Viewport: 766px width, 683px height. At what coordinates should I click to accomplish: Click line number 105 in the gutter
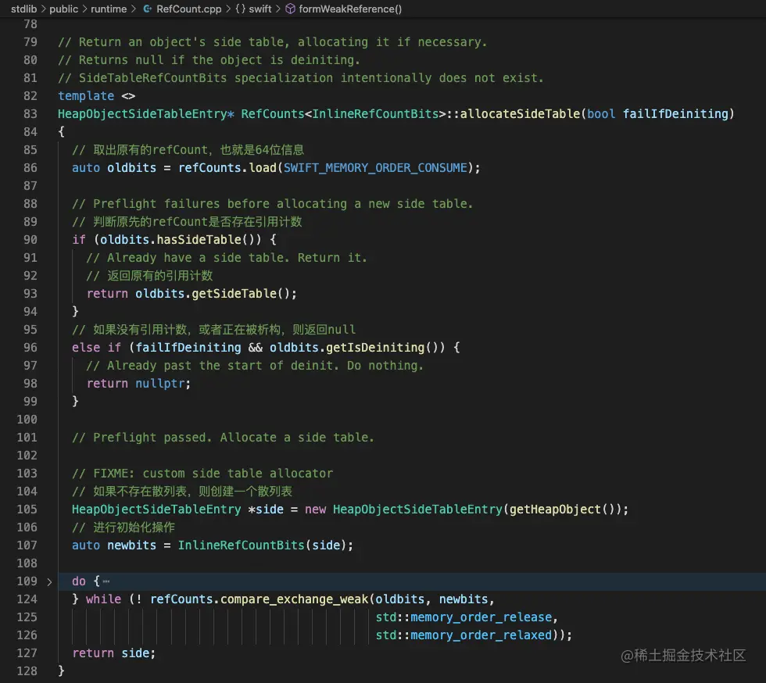pyautogui.click(x=27, y=510)
